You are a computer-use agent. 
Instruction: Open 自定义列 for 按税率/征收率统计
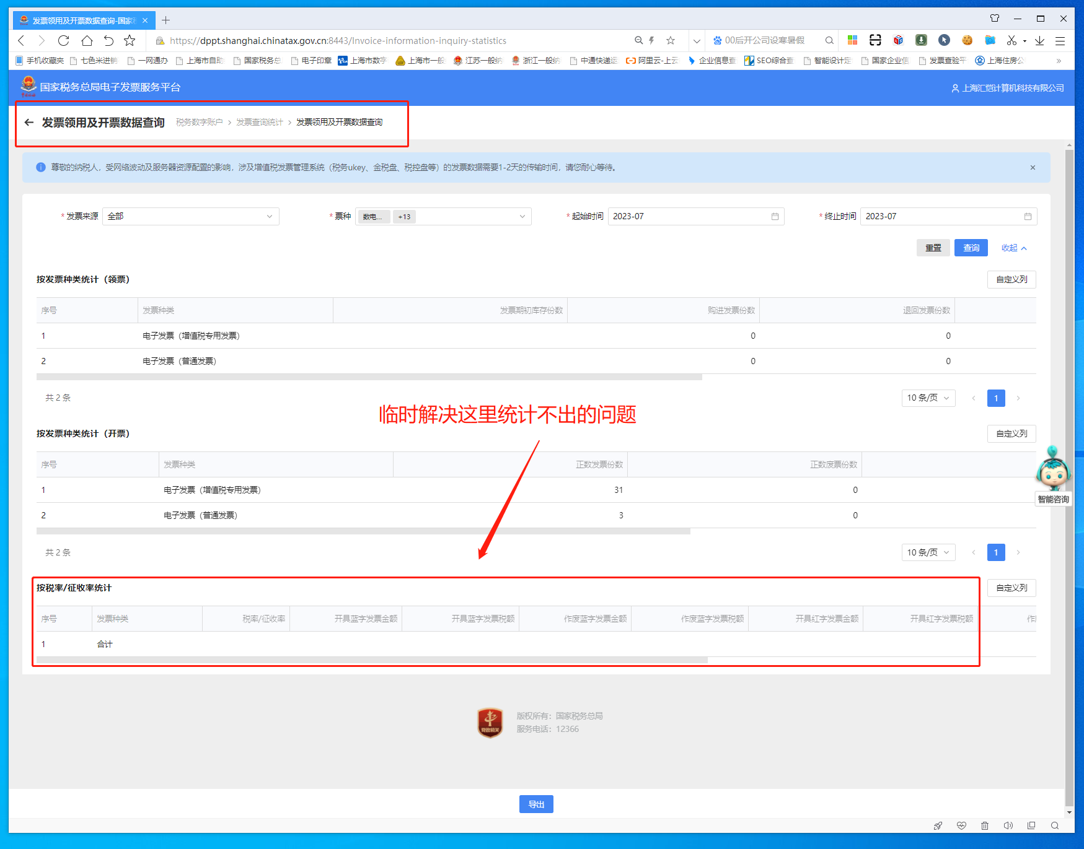pyautogui.click(x=1011, y=588)
